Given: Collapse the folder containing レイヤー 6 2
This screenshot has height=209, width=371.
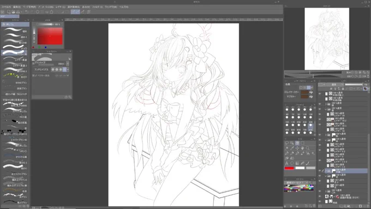Looking at the screenshot, I should click(326, 140).
